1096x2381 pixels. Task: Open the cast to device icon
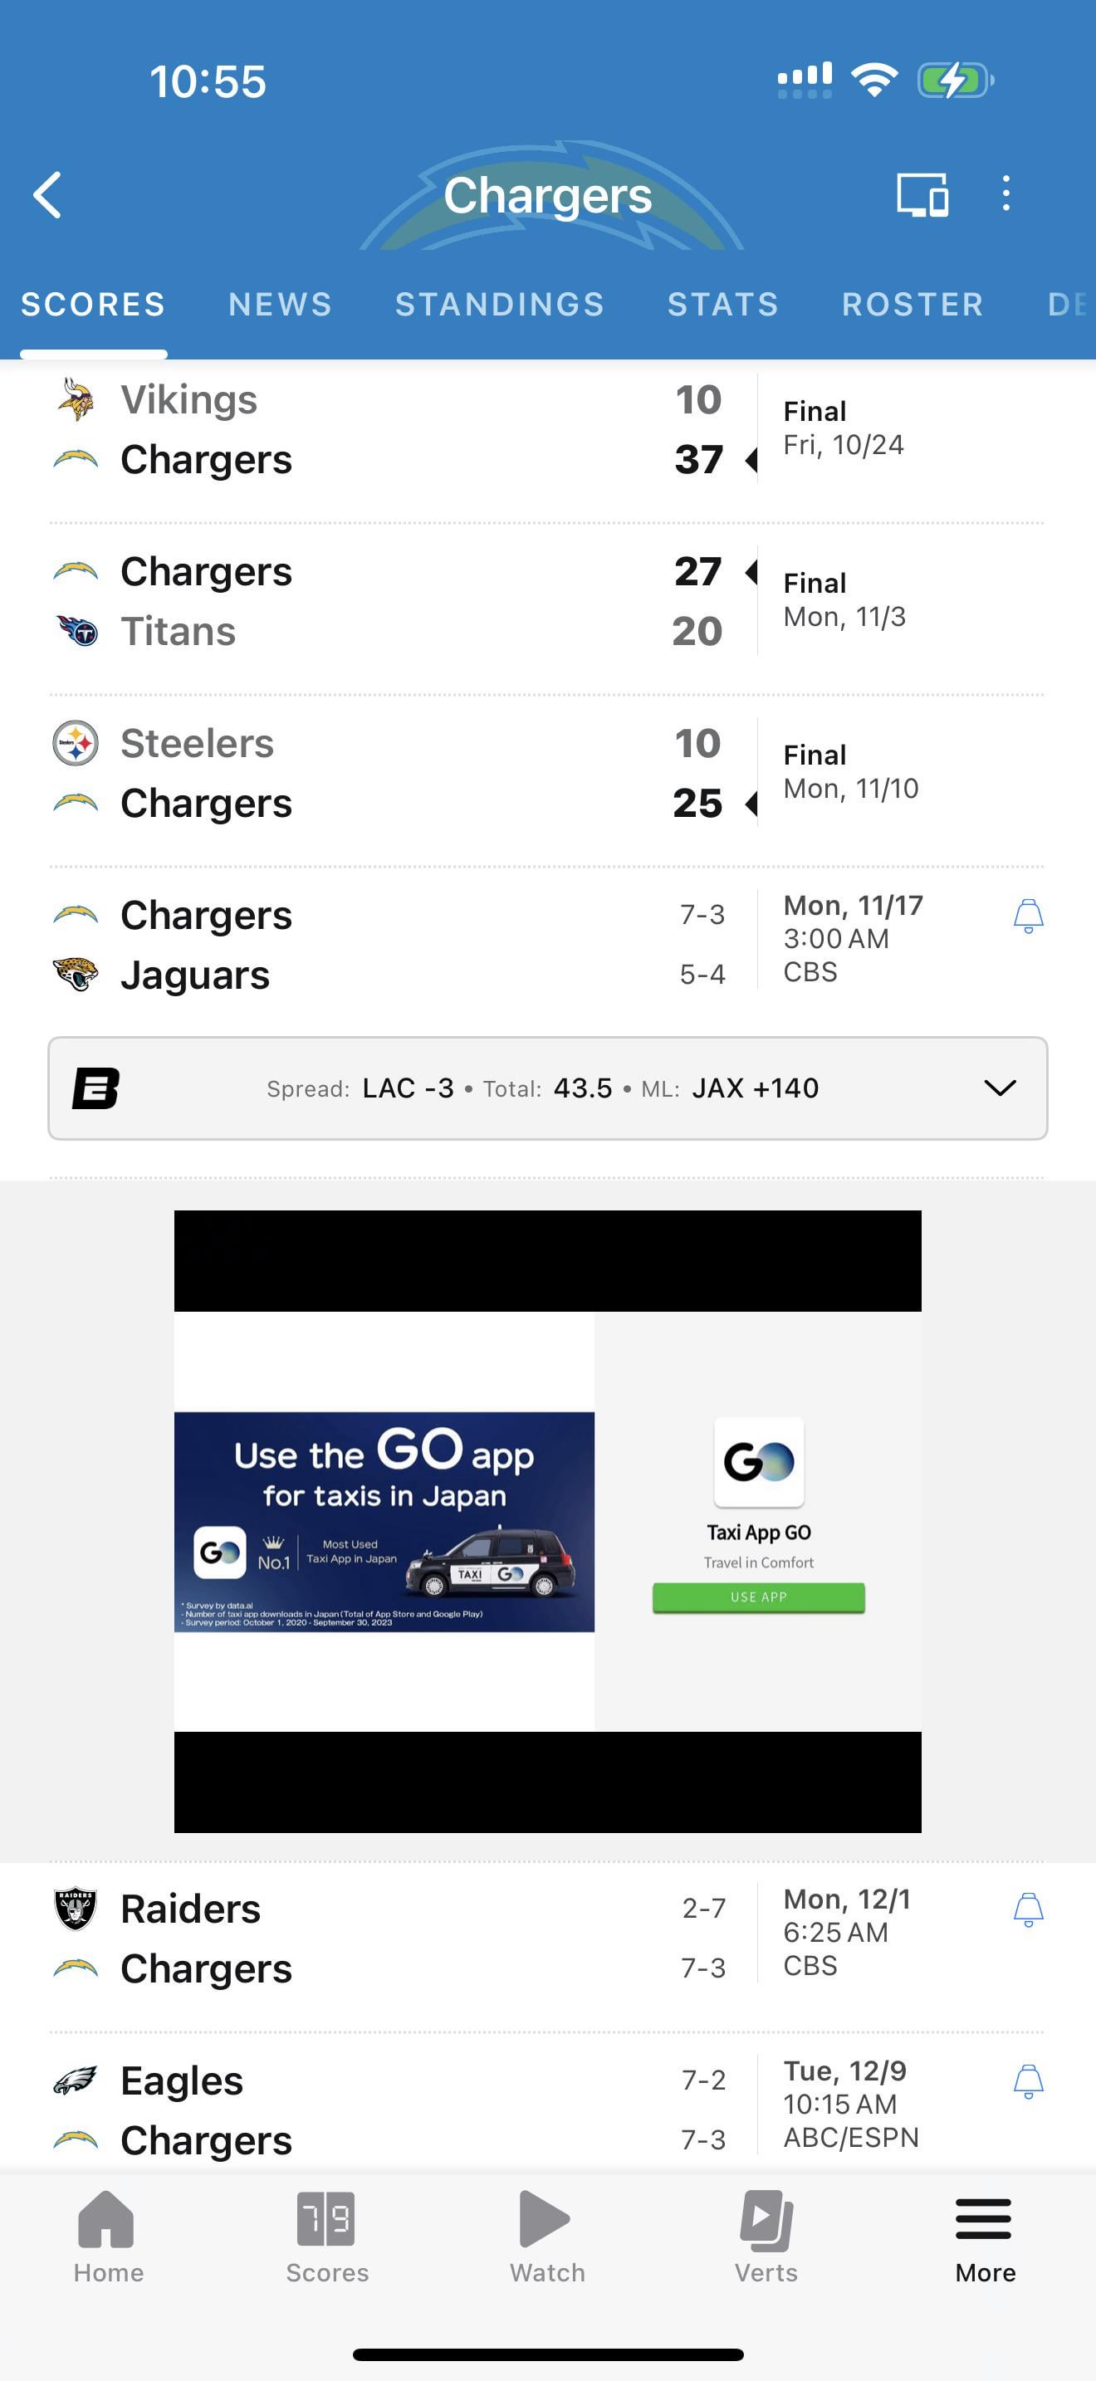tap(922, 195)
